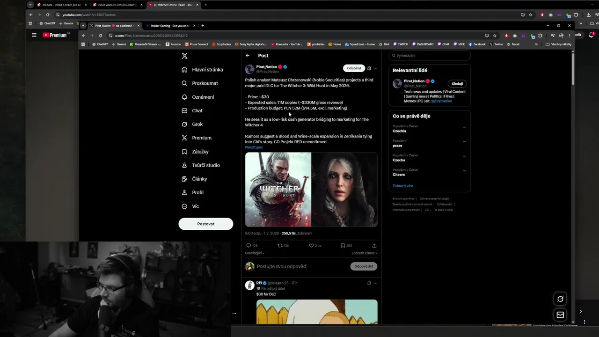
Task: Open more options for Cheers trend
Action: point(464,170)
